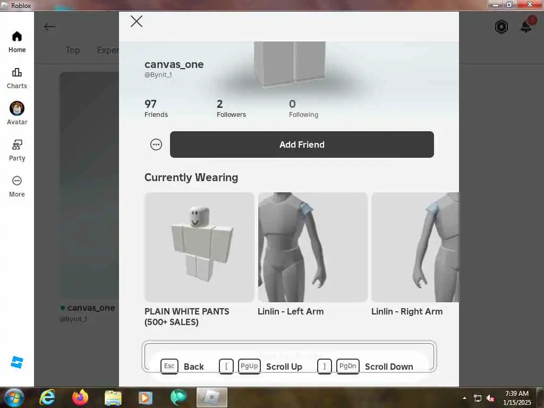The width and height of the screenshot is (544, 408).
Task: Click the right bracket key hint
Action: click(x=325, y=367)
